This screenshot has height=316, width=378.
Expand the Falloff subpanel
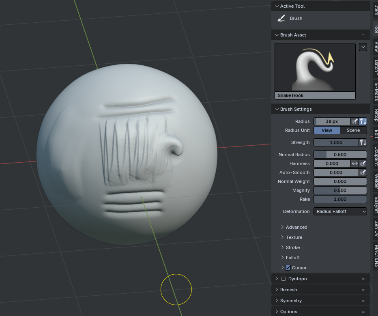[282, 258]
